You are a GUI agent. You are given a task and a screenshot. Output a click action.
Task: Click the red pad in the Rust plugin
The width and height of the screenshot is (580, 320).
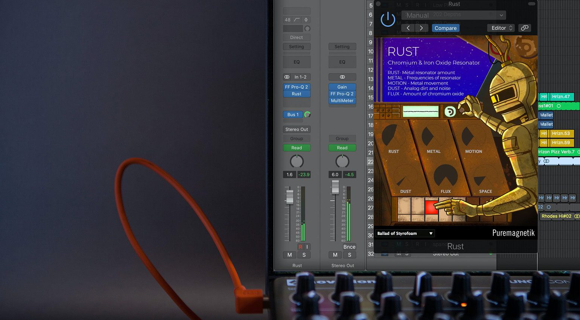(432, 207)
